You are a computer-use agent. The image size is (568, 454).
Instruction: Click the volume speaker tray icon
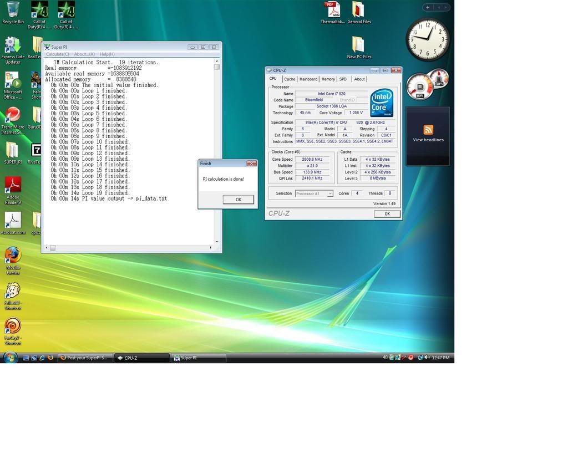[x=427, y=358]
